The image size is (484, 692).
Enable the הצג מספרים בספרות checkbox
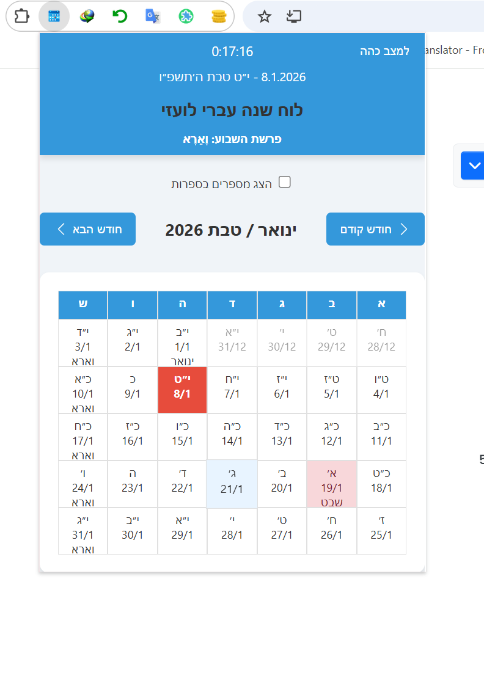pos(284,182)
